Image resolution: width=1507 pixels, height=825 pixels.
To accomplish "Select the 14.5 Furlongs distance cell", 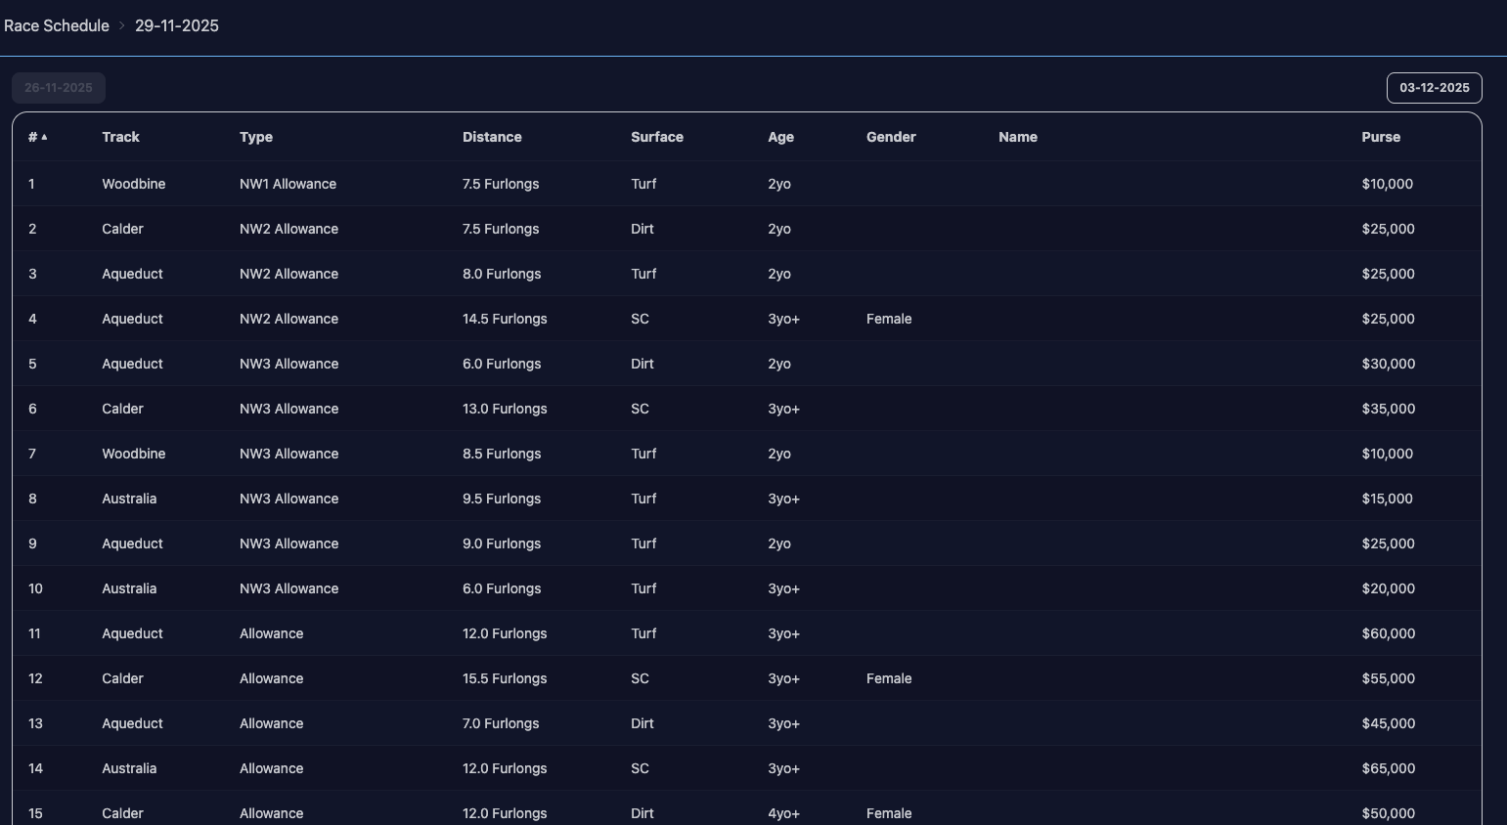I will coord(505,319).
